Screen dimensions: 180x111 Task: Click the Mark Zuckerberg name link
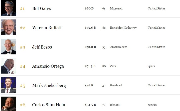pyautogui.click(x=49, y=86)
